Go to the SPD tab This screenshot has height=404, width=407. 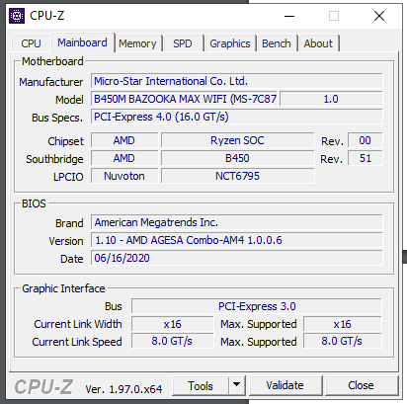point(183,43)
